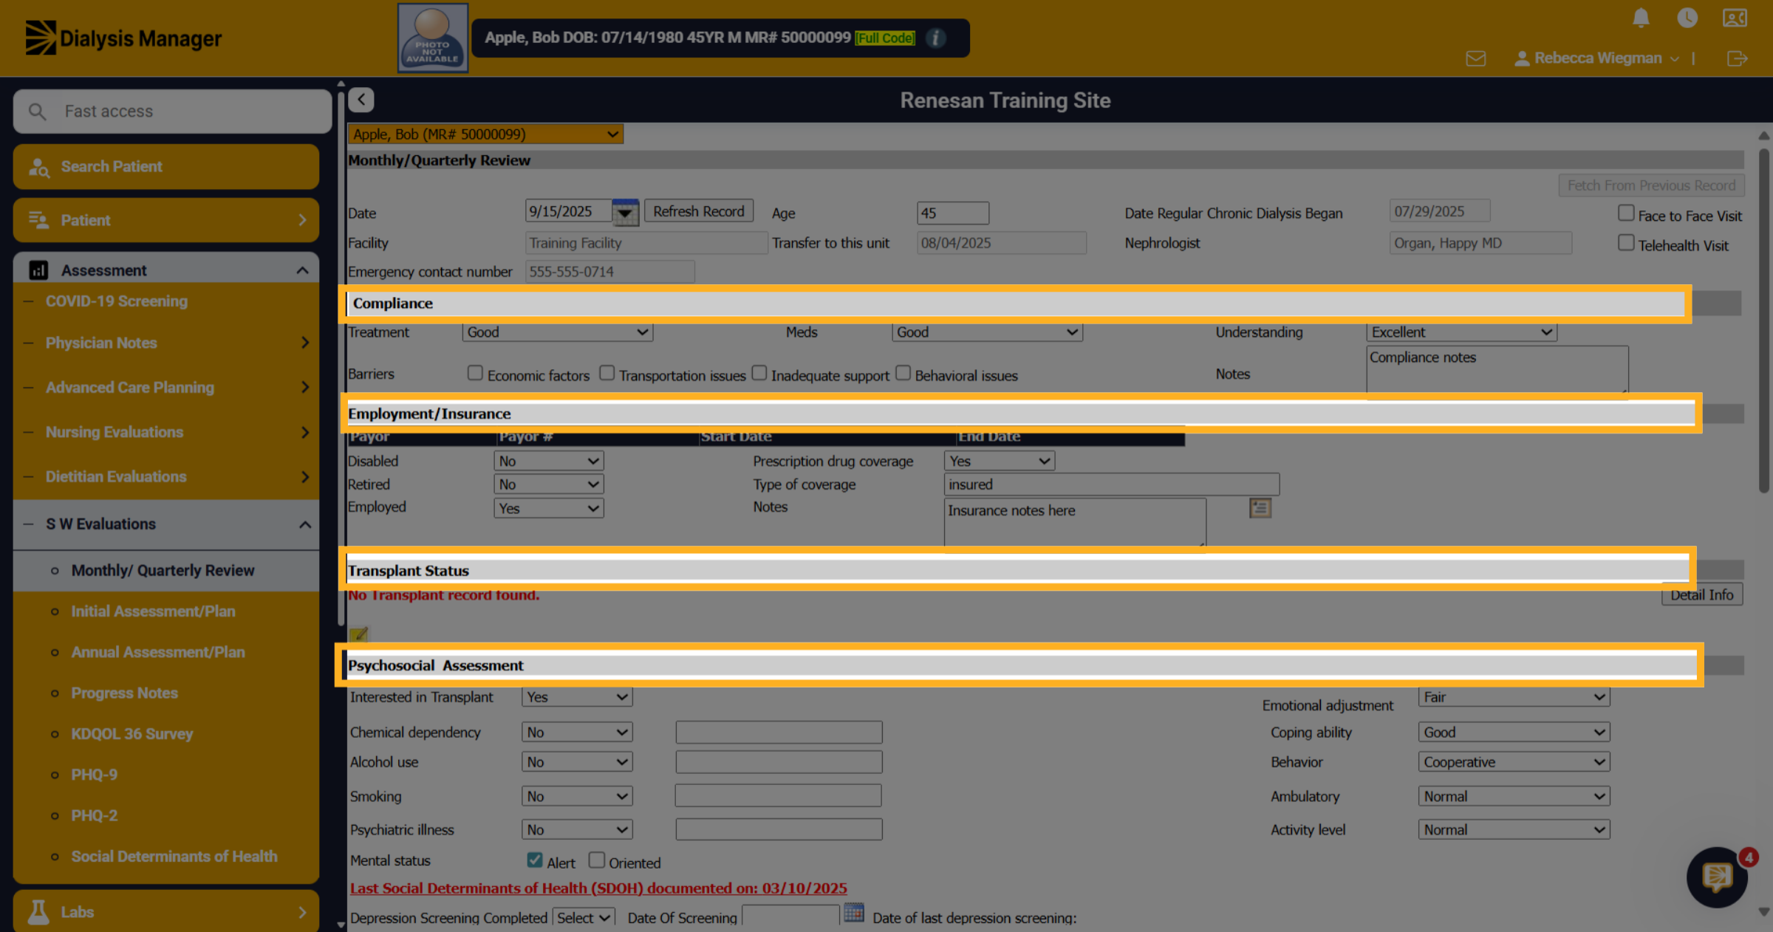Viewport: 1773px width, 932px height.
Task: Enable Telehealth Visit checkbox
Action: pos(1626,243)
